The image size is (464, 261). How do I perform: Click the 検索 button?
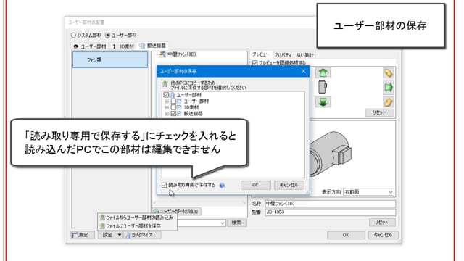(236, 223)
